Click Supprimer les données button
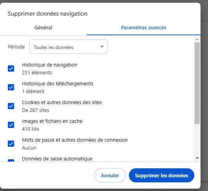This screenshot has width=208, height=191. click(x=161, y=175)
